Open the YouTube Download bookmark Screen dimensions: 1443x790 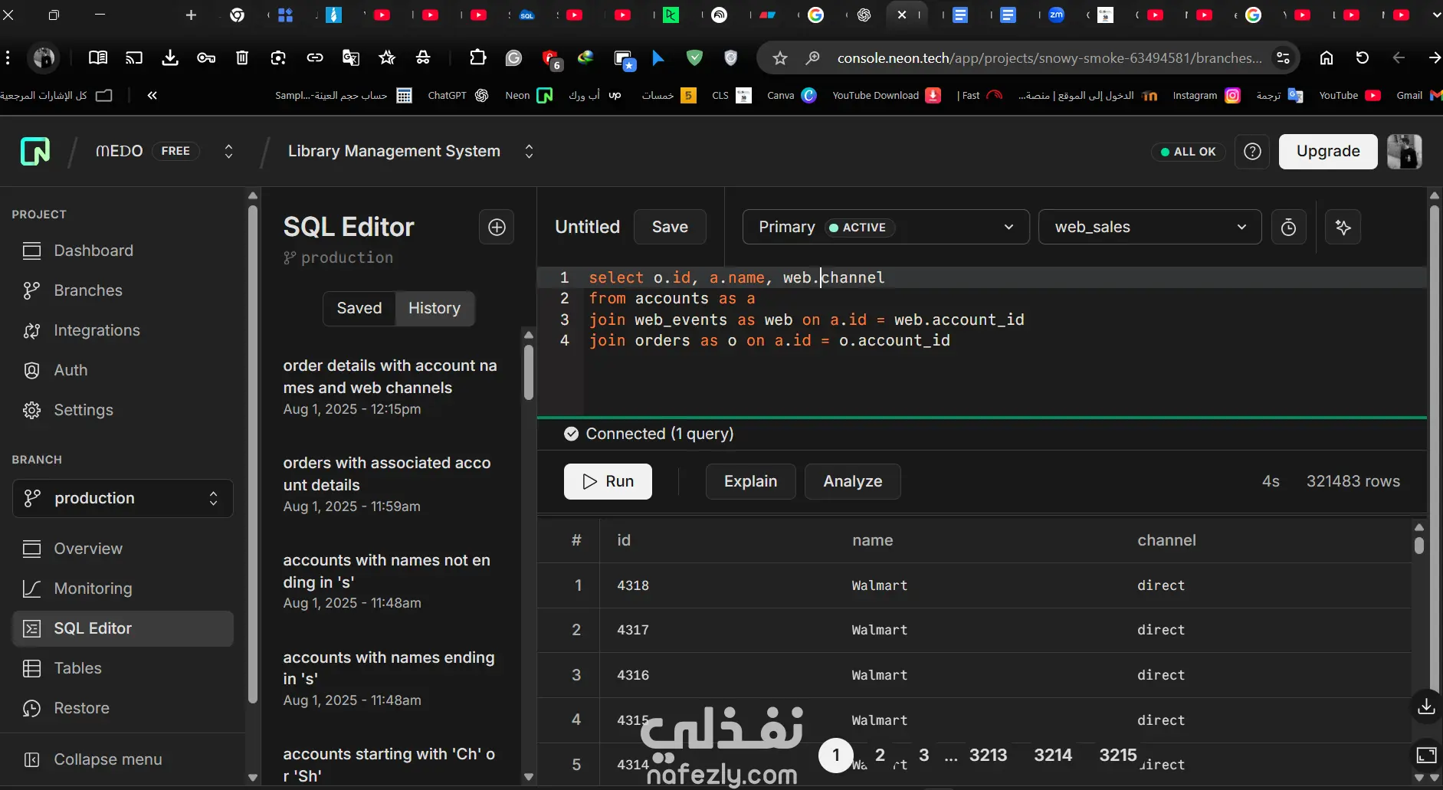(x=886, y=96)
